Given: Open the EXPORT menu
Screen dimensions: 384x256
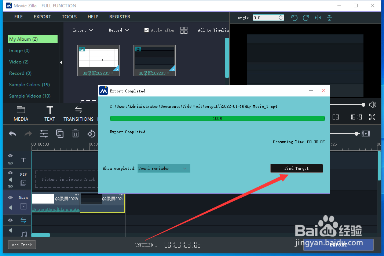Looking at the screenshot, I should (43, 17).
